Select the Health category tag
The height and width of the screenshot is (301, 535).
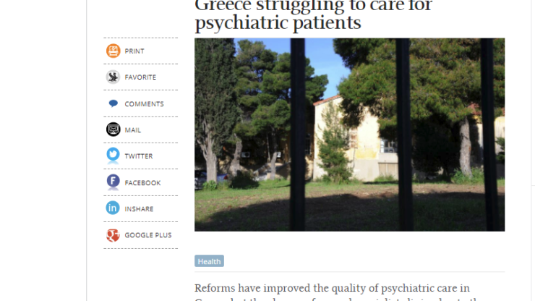(x=209, y=261)
